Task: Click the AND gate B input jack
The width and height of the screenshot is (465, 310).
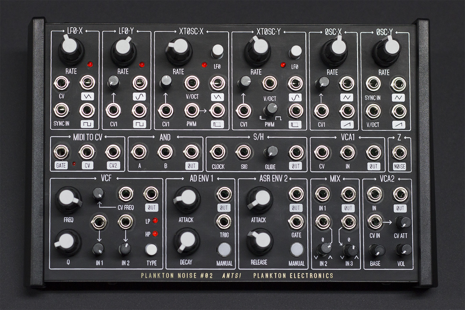Action: pyautogui.click(x=165, y=152)
